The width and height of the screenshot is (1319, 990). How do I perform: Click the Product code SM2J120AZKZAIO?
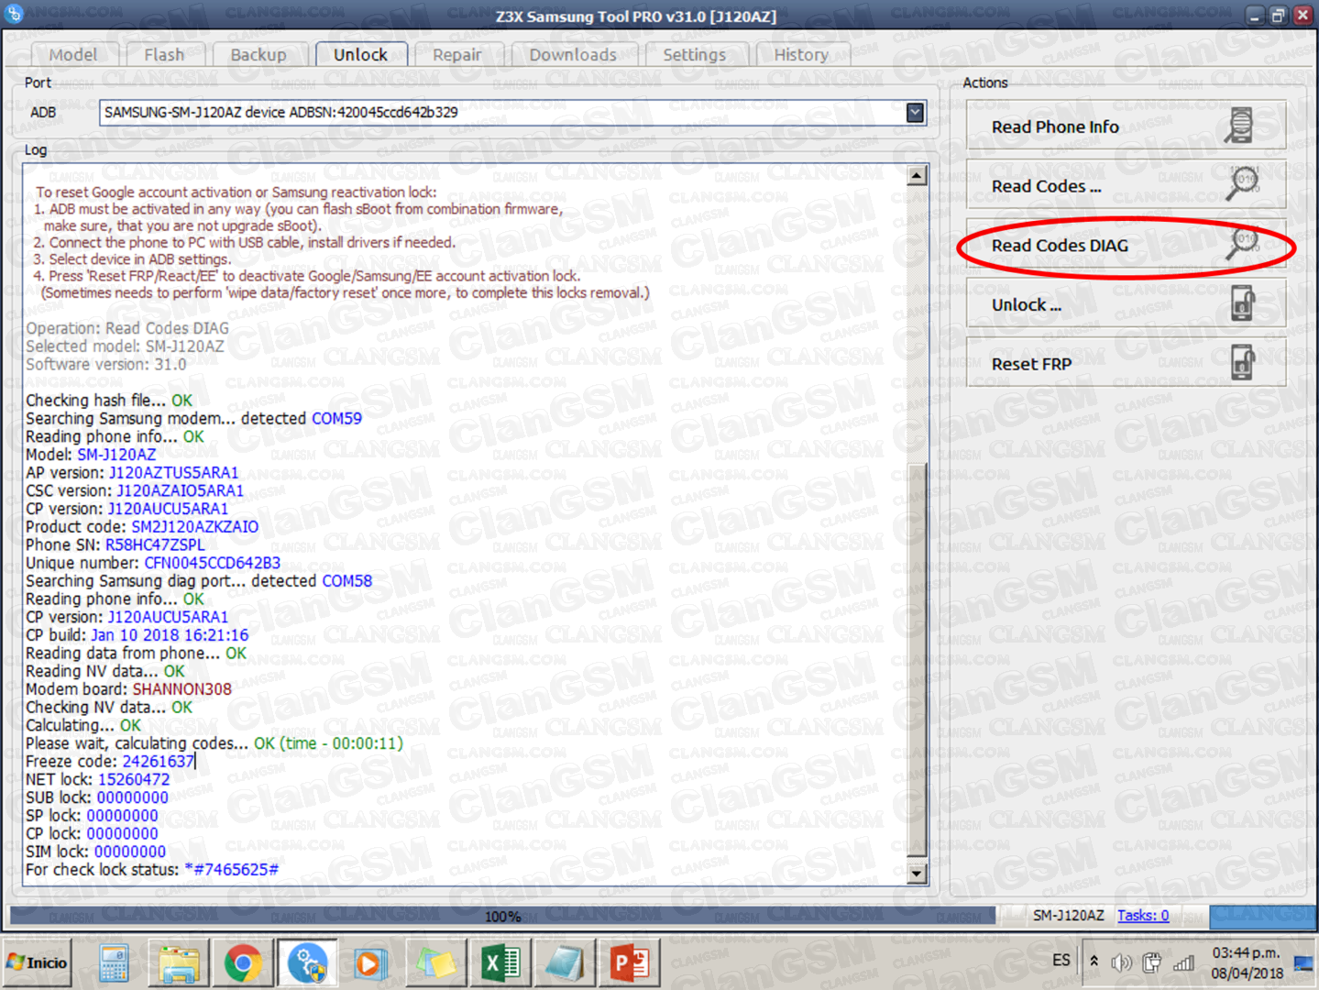(195, 527)
